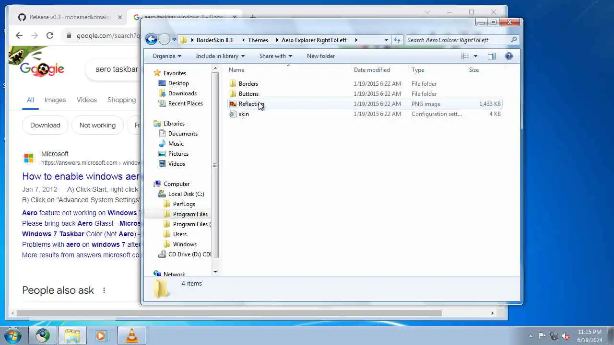Expand the address bar history dropdown
The image size is (614, 345).
click(x=386, y=40)
